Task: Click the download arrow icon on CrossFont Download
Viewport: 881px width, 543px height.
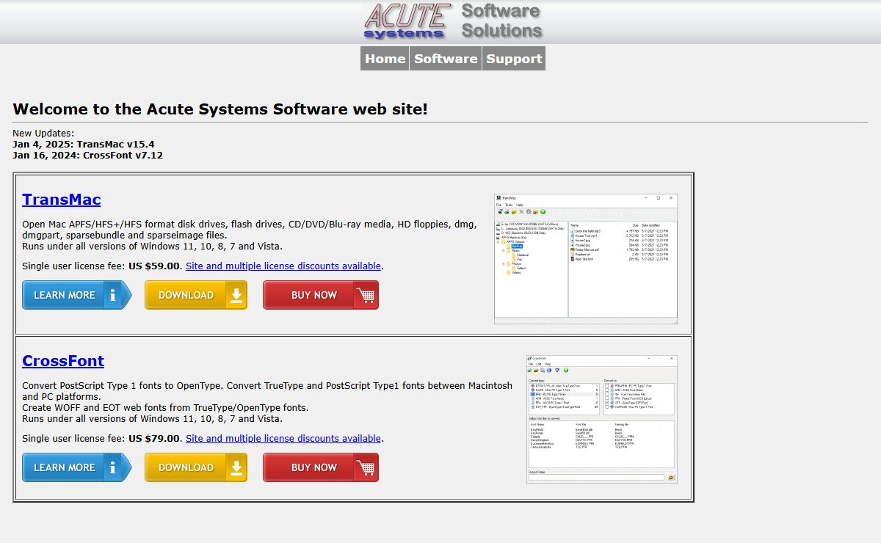Action: [236, 467]
